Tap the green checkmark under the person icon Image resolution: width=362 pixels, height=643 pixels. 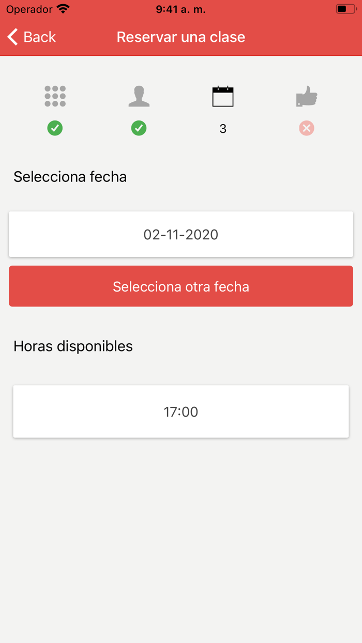(139, 128)
